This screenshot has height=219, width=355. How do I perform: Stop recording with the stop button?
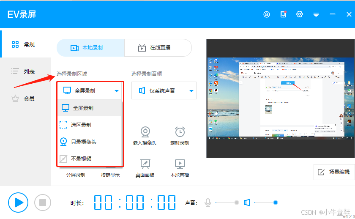pyautogui.click(x=43, y=203)
